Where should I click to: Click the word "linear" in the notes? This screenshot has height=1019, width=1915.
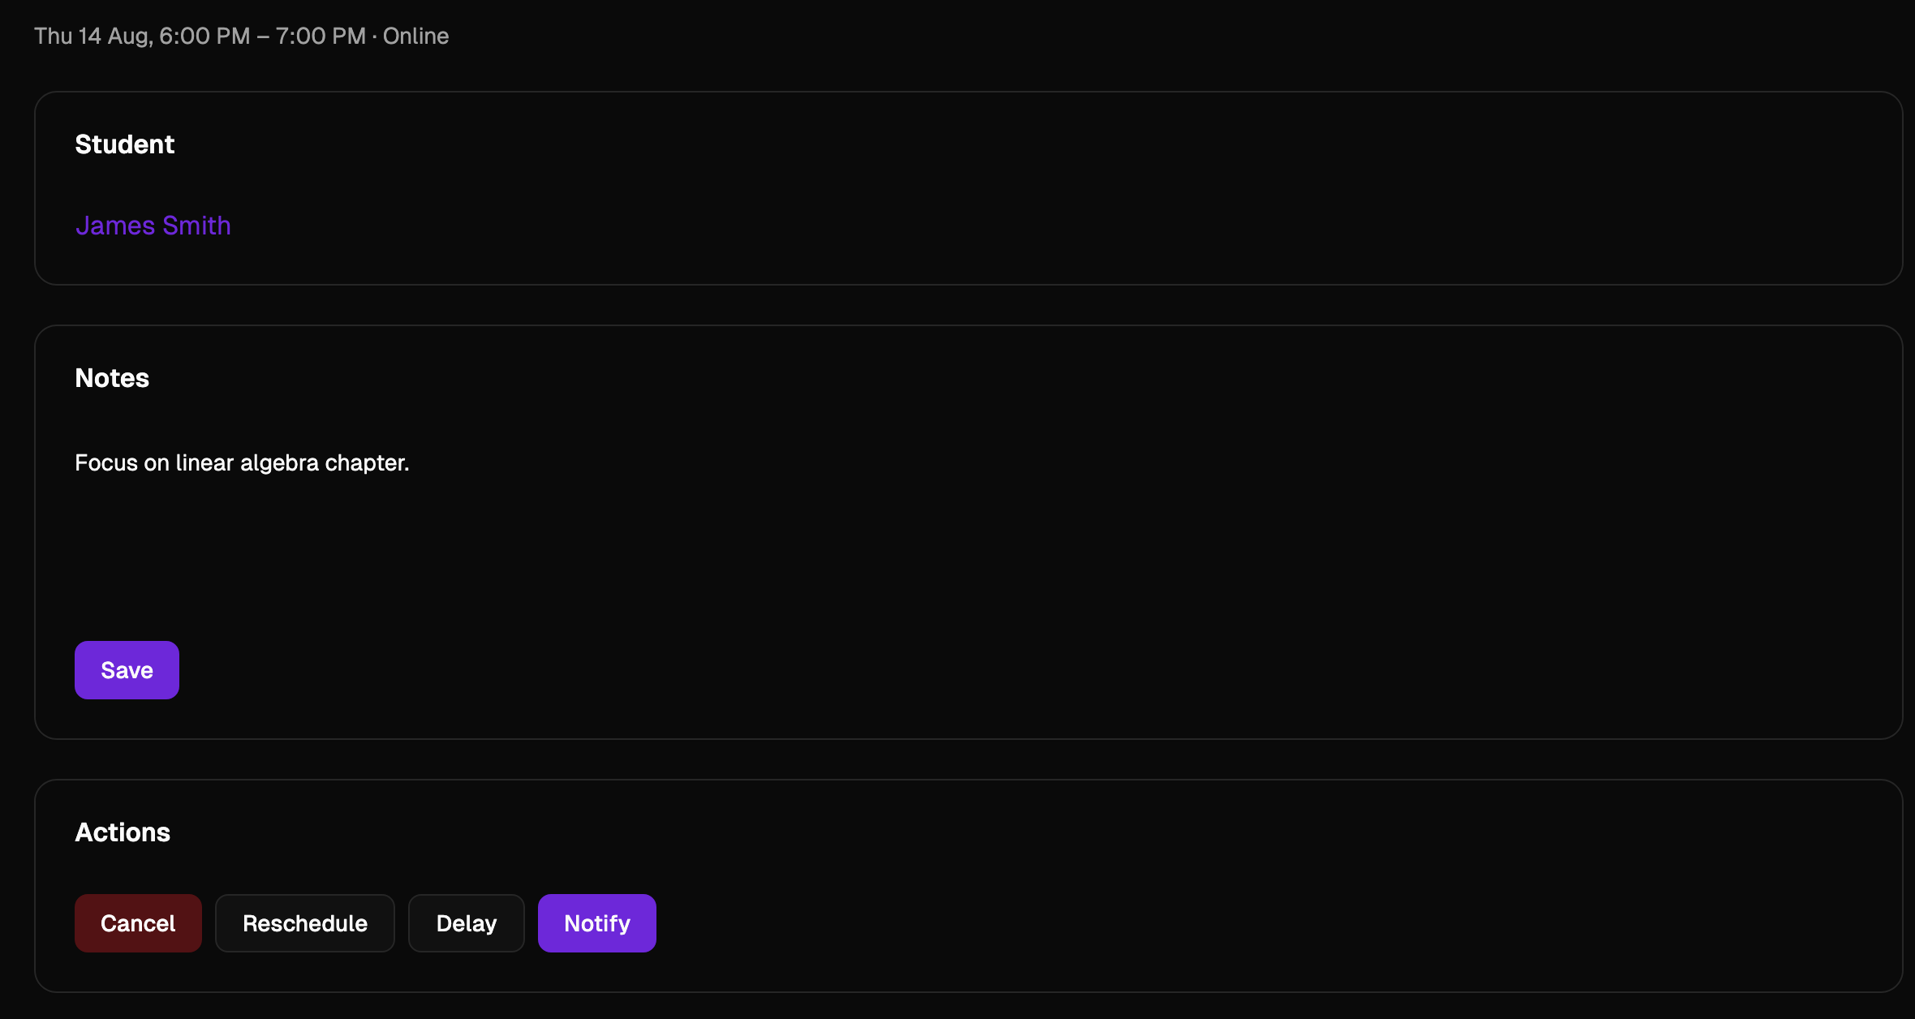(204, 462)
